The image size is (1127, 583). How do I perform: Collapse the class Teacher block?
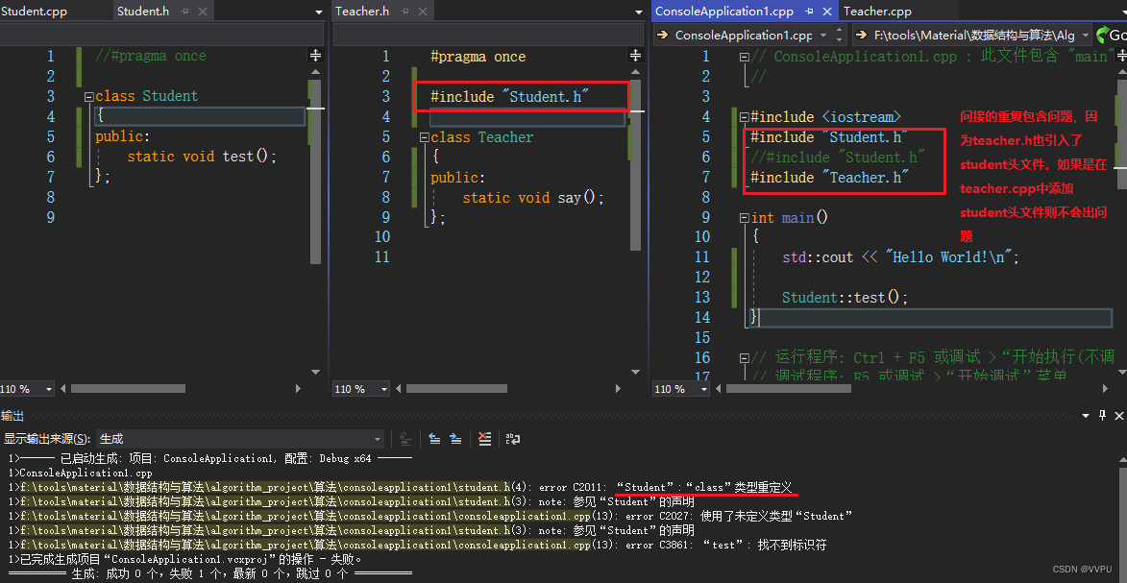coord(424,137)
